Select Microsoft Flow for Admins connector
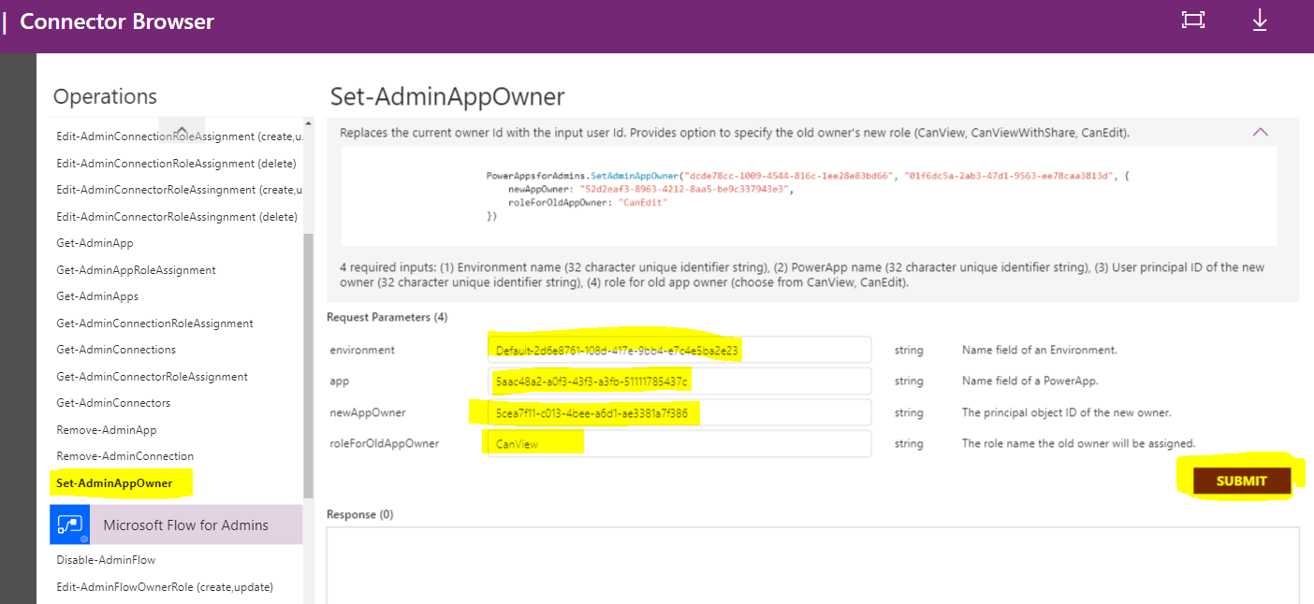 point(185,525)
